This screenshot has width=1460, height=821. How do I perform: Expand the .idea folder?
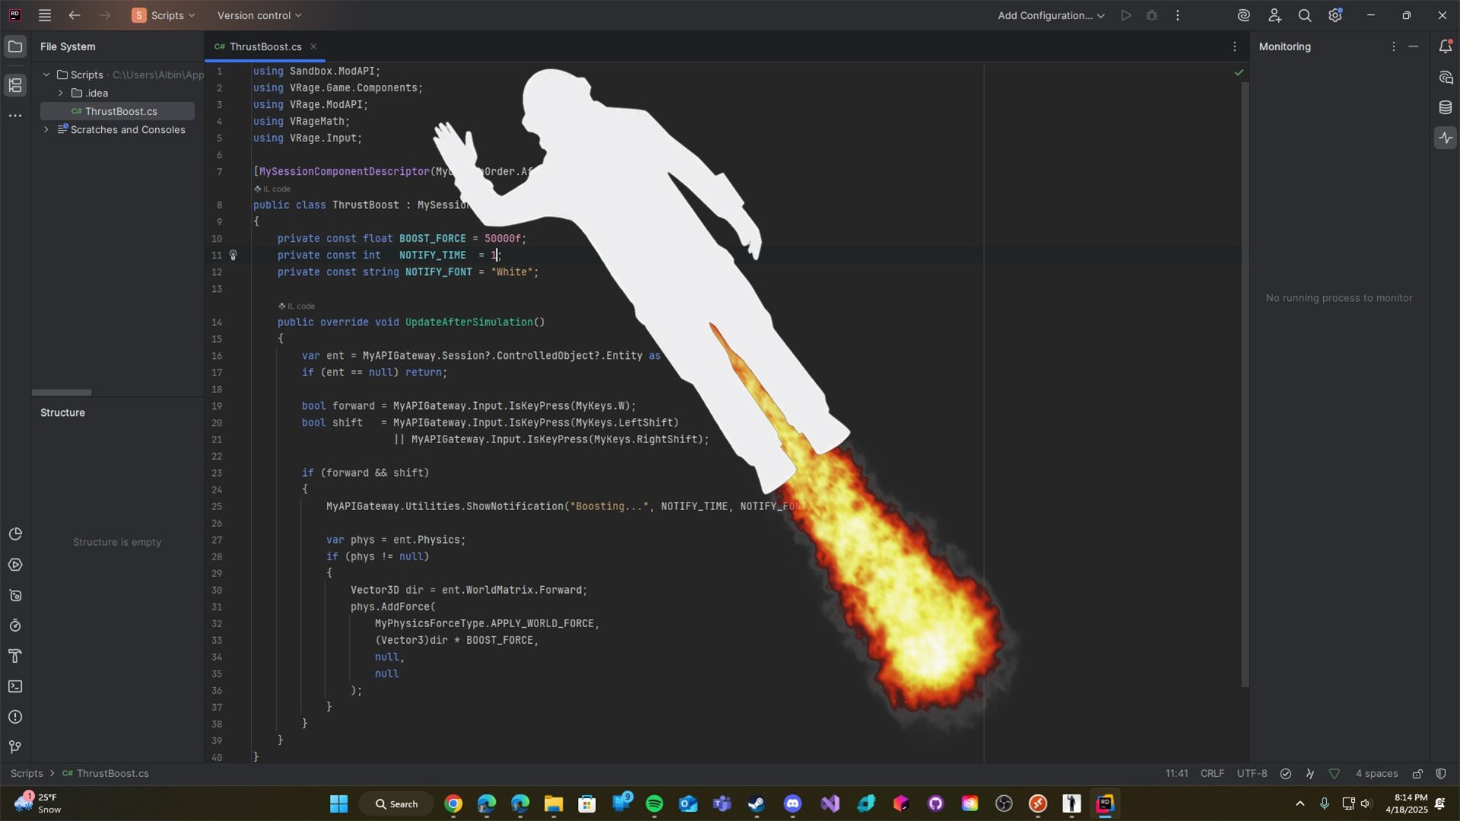click(x=61, y=93)
